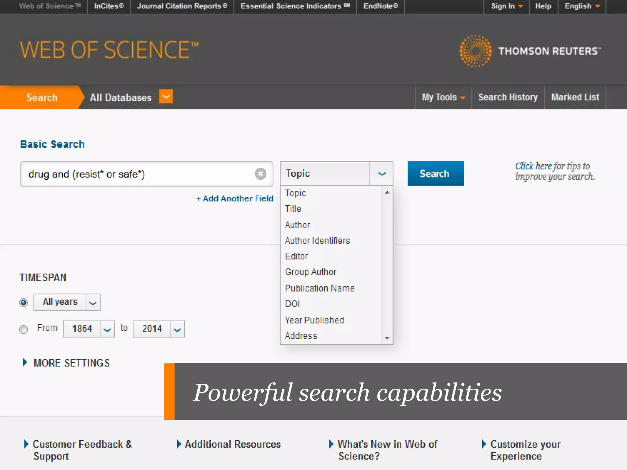Open the 2014 end year dropdown
Image resolution: width=627 pixels, height=470 pixels.
point(159,329)
